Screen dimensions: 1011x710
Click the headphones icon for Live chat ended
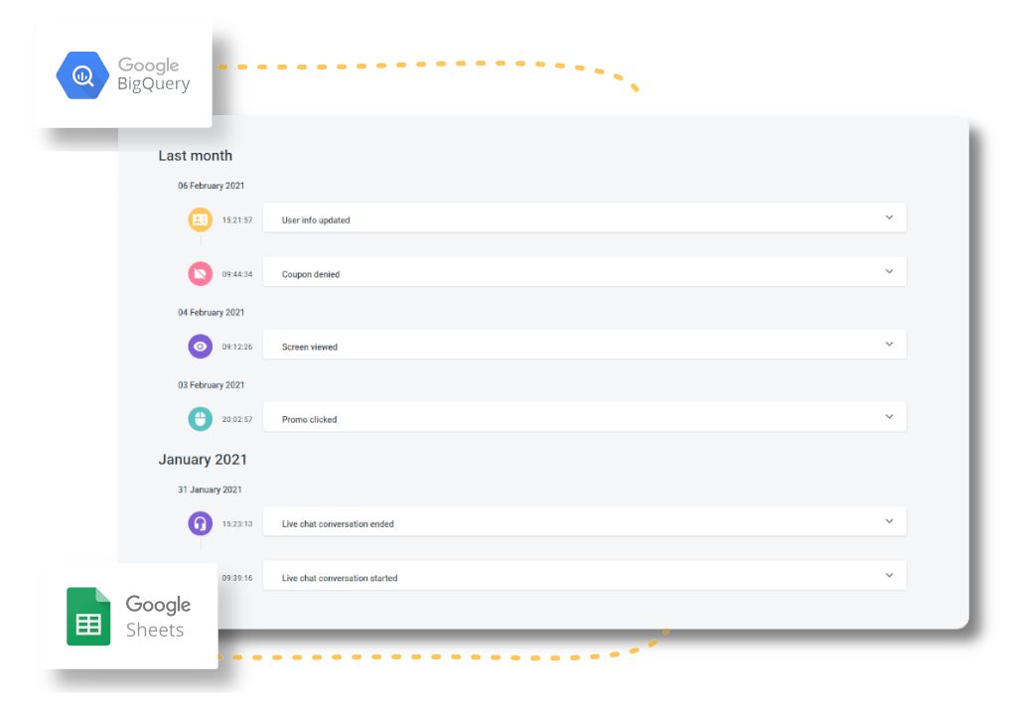click(200, 521)
